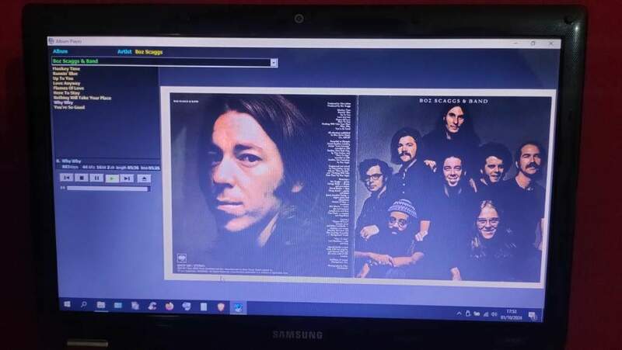Image resolution: width=622 pixels, height=350 pixels.
Task: Play the track 'Love Anyway'
Action: pyautogui.click(x=67, y=83)
